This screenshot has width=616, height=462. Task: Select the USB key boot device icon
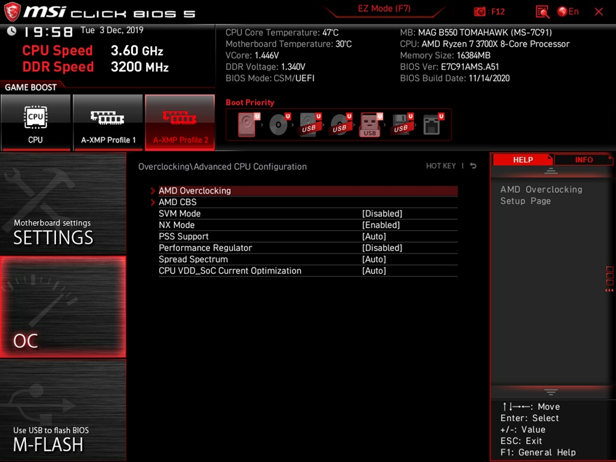coord(370,124)
